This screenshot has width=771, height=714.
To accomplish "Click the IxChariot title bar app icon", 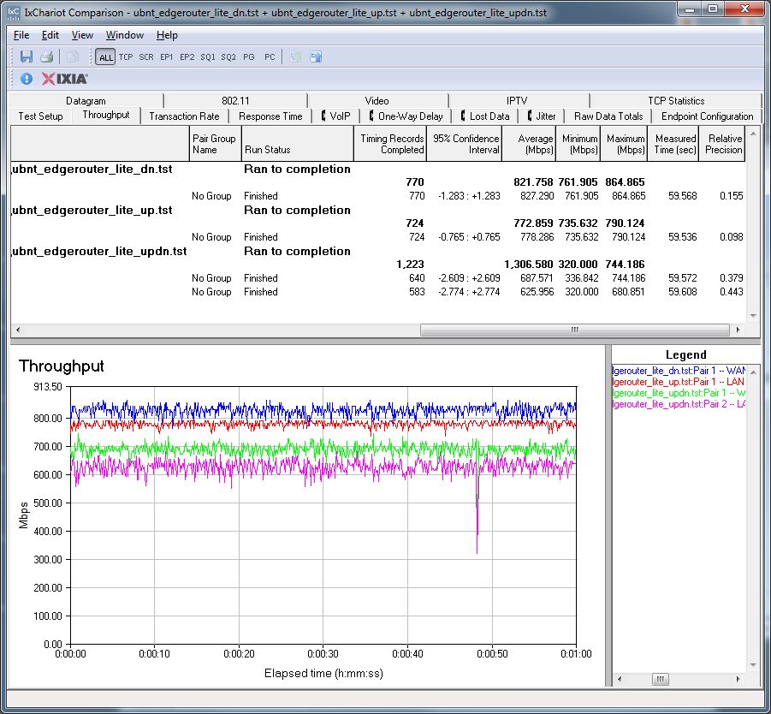I will point(14,12).
